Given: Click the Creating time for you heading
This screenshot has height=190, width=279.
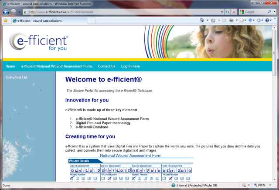Looking at the screenshot, I should (90, 136).
